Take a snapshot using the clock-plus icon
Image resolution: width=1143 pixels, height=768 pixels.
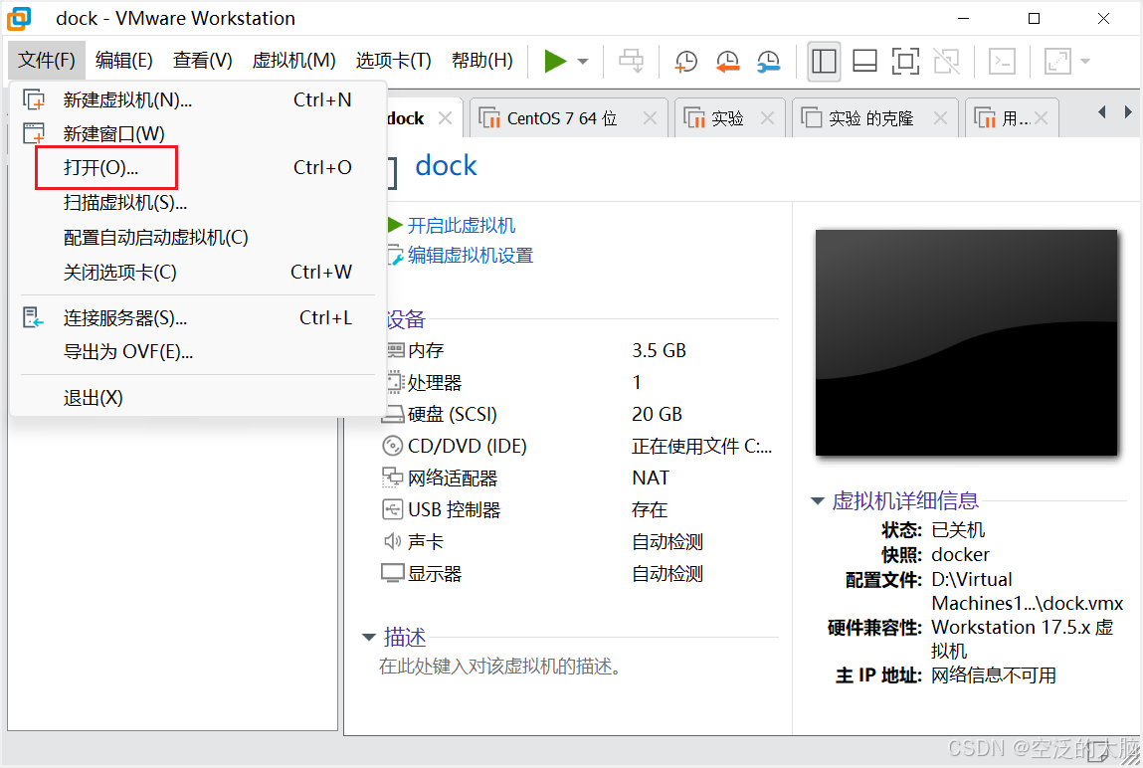(685, 62)
